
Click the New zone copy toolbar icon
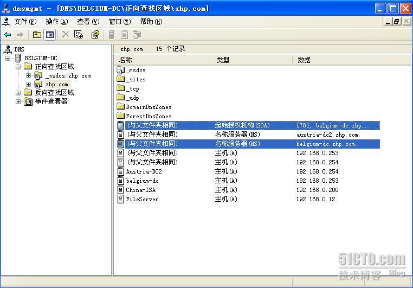(x=137, y=35)
